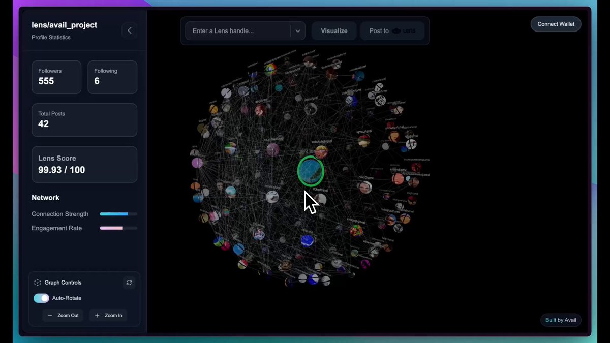Reset the graph with the refresh icon
The height and width of the screenshot is (343, 610).
click(129, 283)
